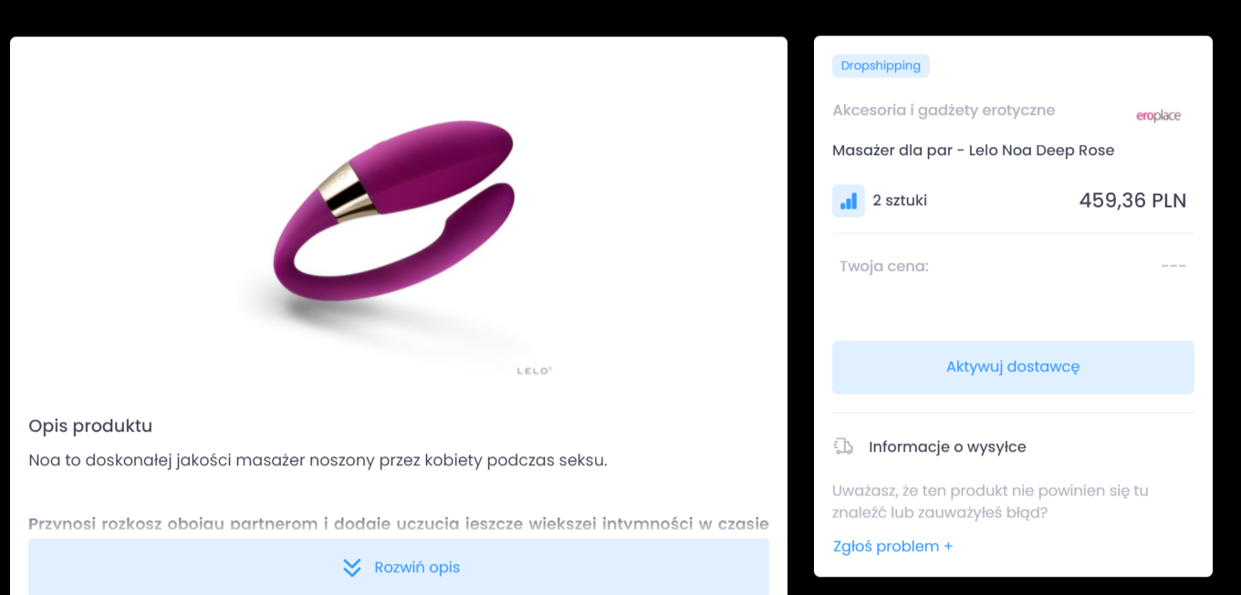Screen dimensions: 1241x595
Task: Click the double chevron down icon
Action: (x=352, y=568)
